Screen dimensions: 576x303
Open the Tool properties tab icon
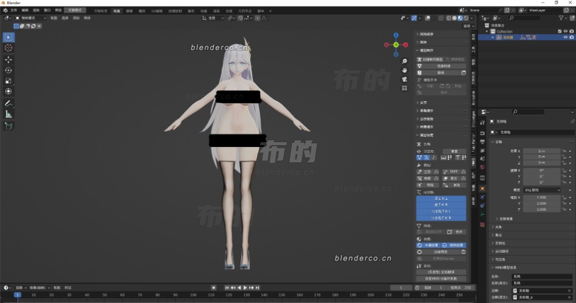(482, 123)
